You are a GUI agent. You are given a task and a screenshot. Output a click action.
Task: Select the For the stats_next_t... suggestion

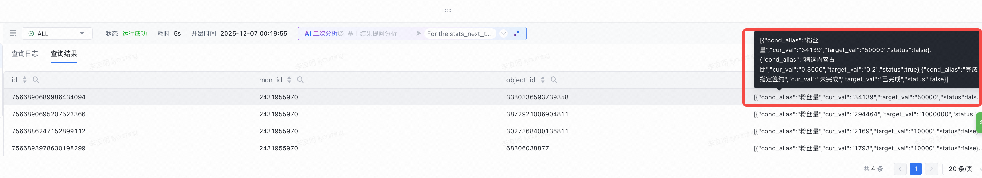[x=459, y=33]
